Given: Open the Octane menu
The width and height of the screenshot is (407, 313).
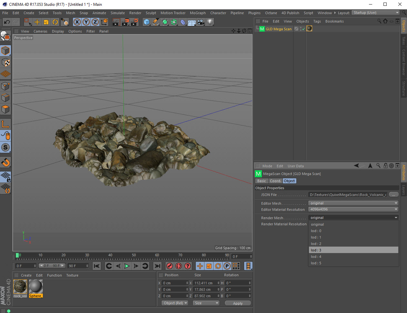Looking at the screenshot, I should 271,13.
